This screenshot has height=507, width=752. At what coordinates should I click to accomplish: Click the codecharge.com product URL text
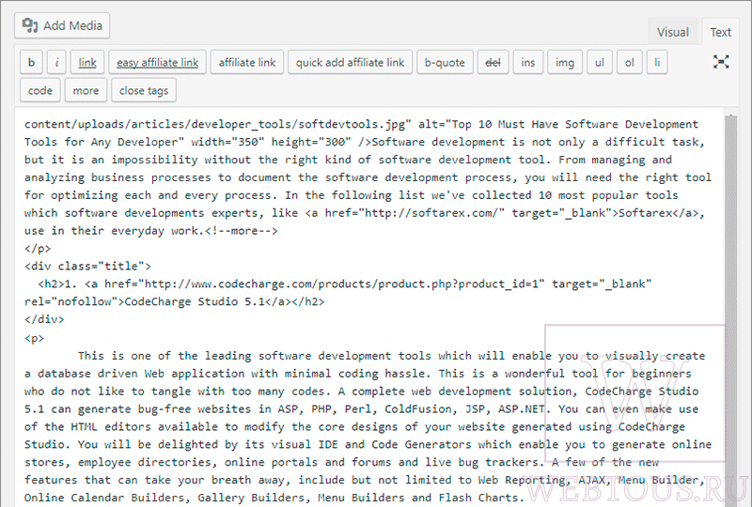[x=341, y=284]
